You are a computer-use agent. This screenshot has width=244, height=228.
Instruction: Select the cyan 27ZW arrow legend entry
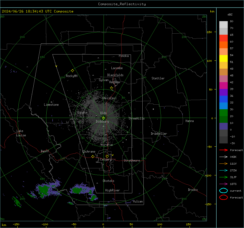tap(223, 171)
